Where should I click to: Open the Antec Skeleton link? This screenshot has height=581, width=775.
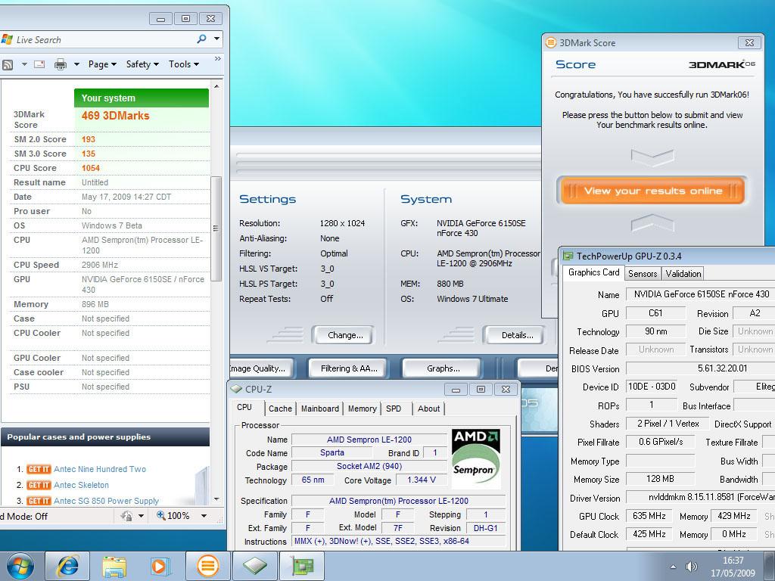(81, 485)
